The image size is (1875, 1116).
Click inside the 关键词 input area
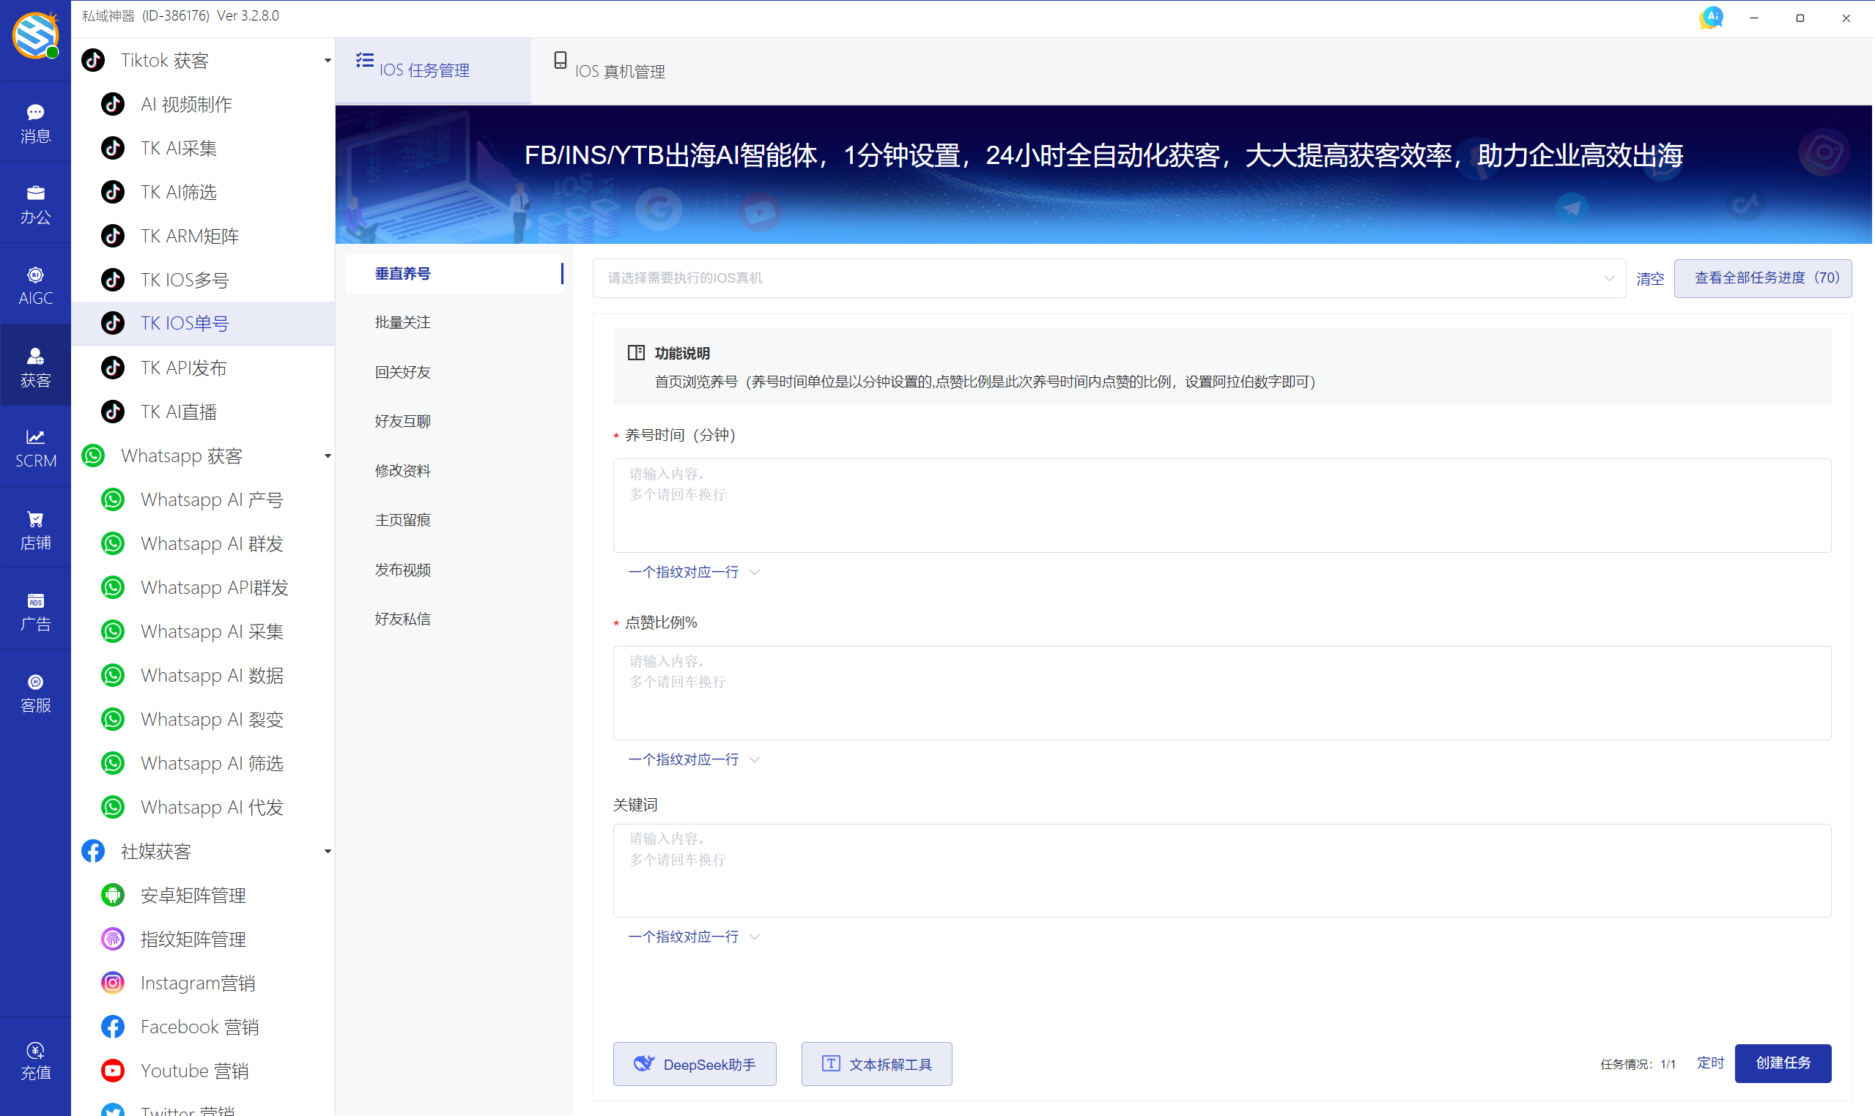pyautogui.click(x=1204, y=868)
